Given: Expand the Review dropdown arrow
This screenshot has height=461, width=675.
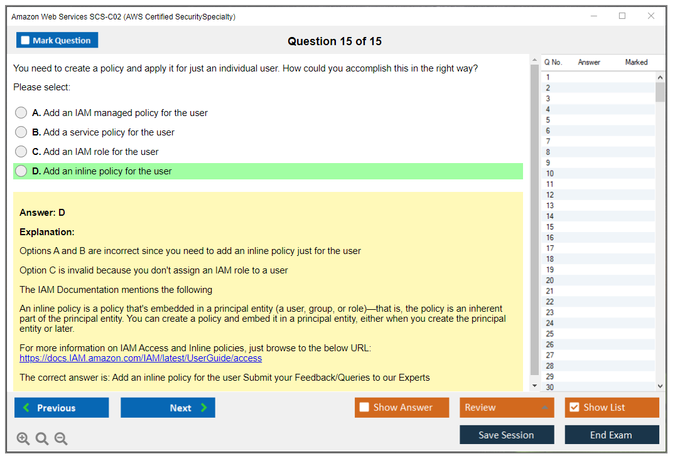Looking at the screenshot, I should [x=544, y=408].
